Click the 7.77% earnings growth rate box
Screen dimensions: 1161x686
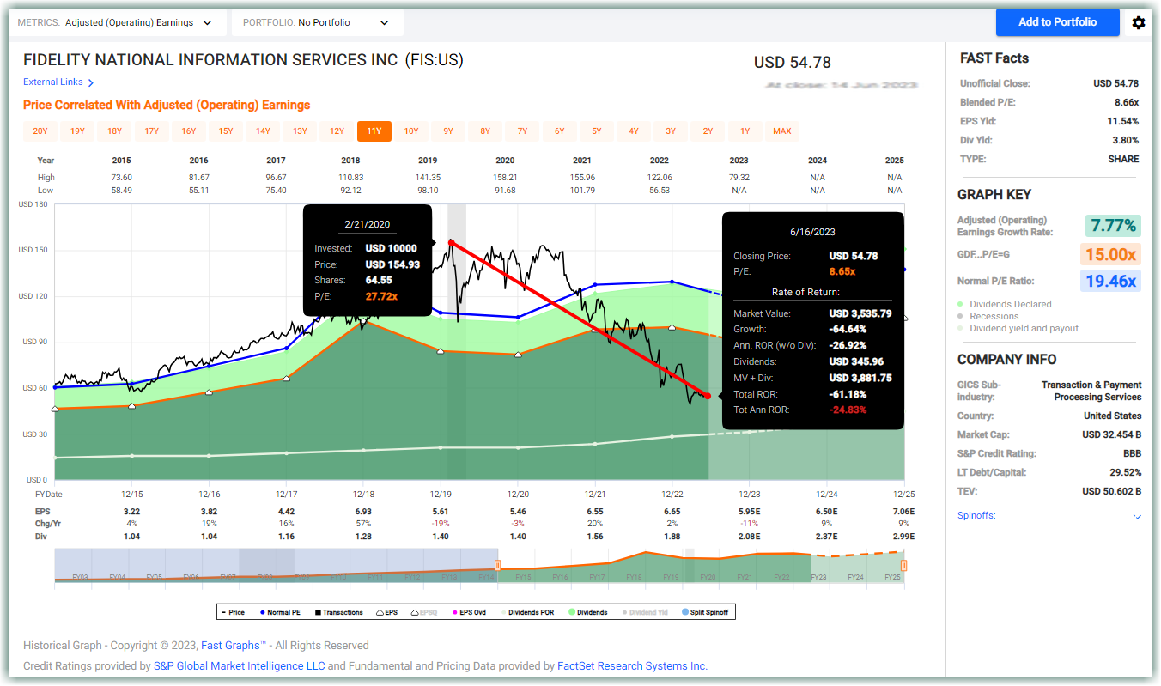point(1114,226)
